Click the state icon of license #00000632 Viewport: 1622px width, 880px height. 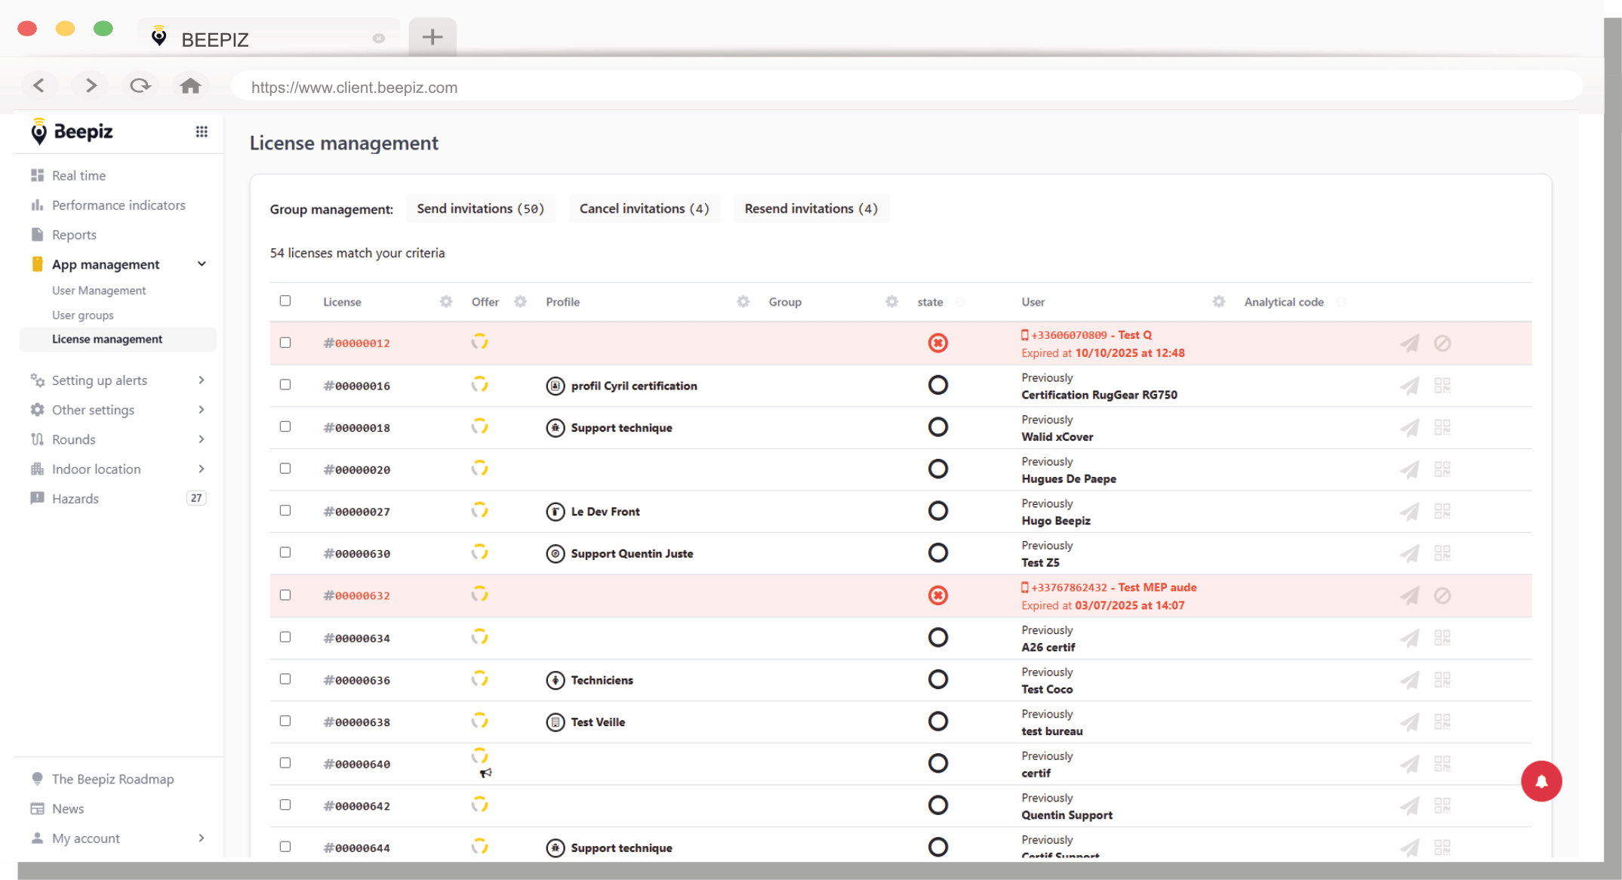tap(937, 595)
